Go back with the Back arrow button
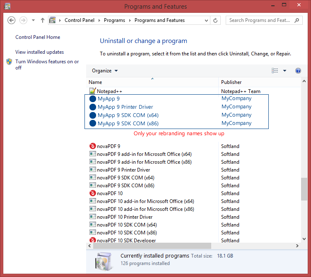The height and width of the screenshot is (277, 311). [x=11, y=20]
